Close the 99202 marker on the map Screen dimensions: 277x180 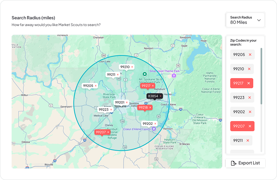click(155, 124)
